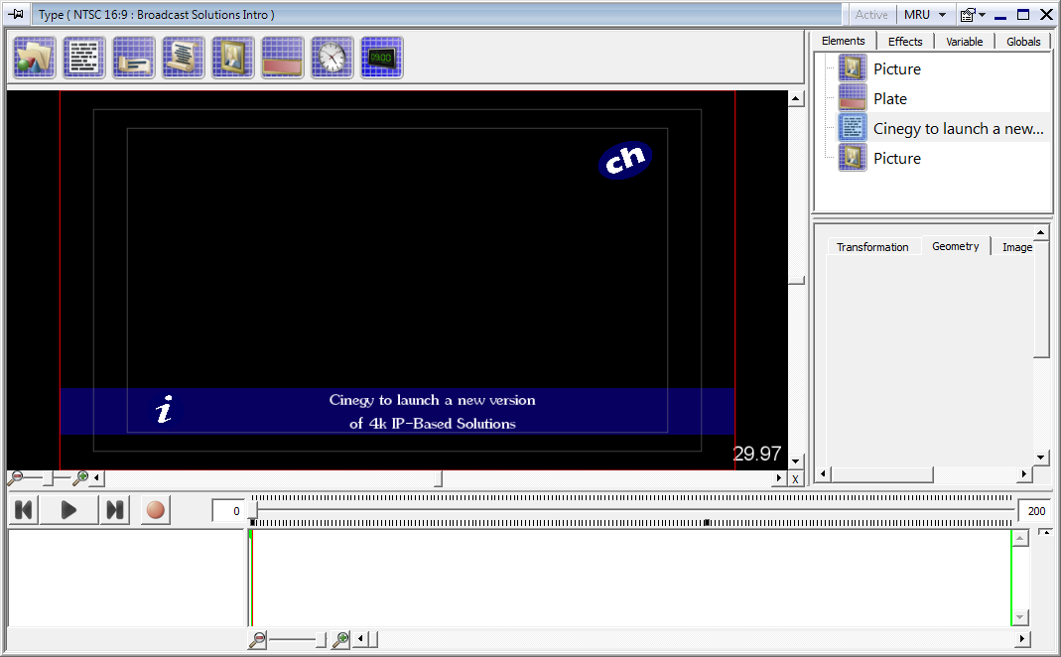
Task: Click the red record button
Action: 156,510
